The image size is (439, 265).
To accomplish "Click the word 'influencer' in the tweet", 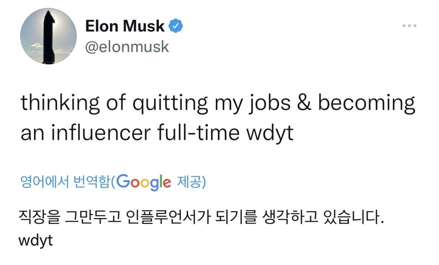I will (x=101, y=133).
